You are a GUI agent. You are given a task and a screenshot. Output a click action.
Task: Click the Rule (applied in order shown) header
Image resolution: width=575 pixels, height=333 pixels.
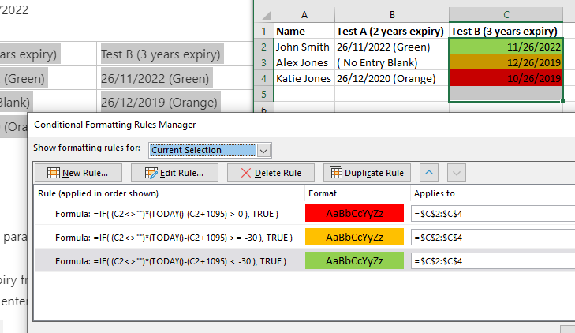click(98, 193)
